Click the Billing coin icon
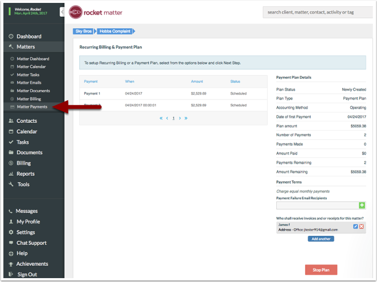Image resolution: width=377 pixels, height=282 pixels. (11, 163)
